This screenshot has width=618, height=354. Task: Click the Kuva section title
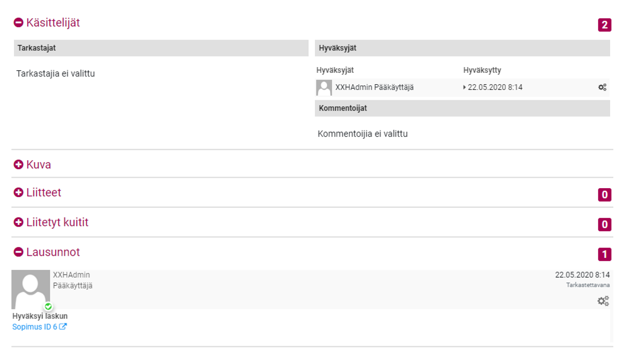tap(38, 165)
